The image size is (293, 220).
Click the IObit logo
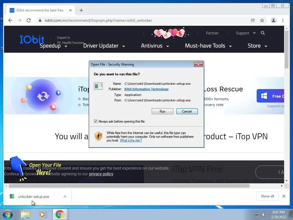point(32,40)
